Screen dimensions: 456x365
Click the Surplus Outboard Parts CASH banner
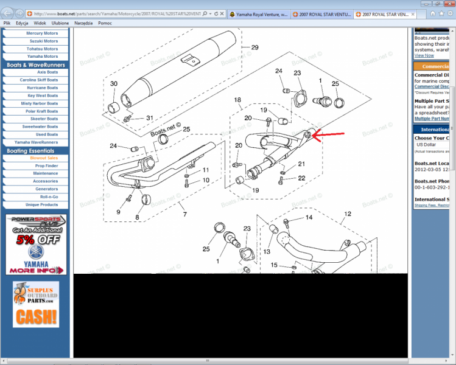37,305
